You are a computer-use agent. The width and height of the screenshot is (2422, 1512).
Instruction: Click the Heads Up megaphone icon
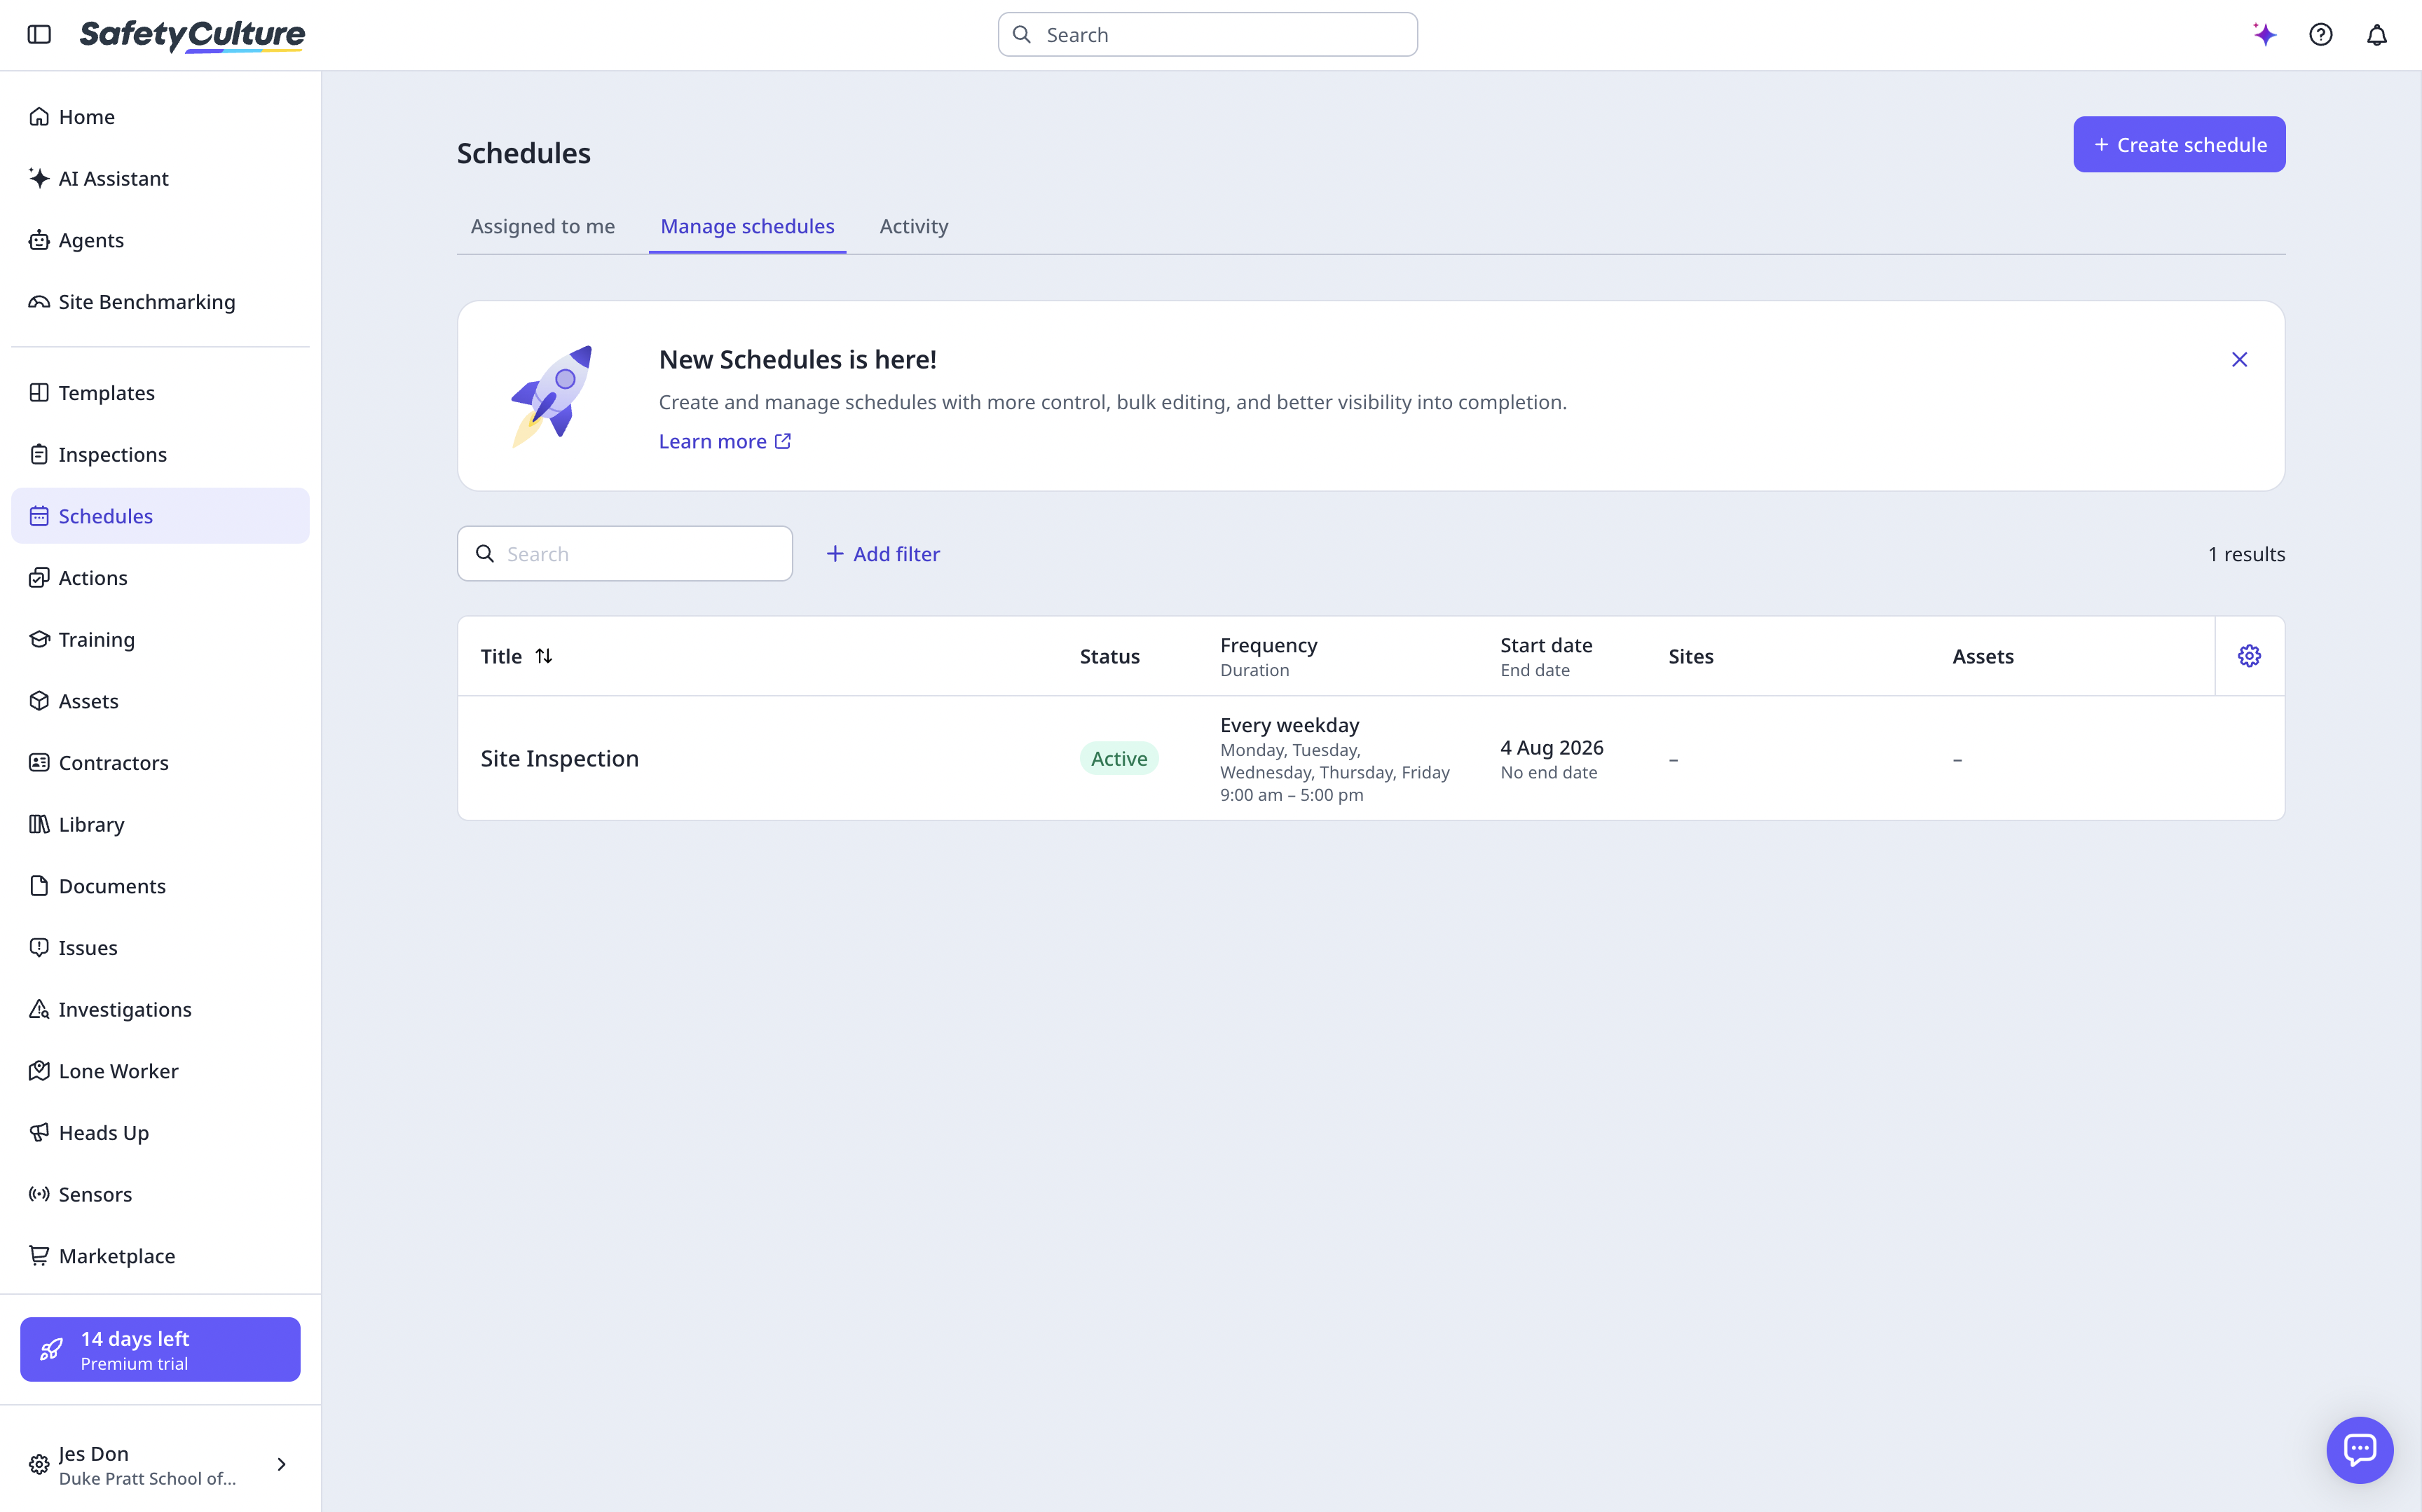pyautogui.click(x=39, y=1133)
